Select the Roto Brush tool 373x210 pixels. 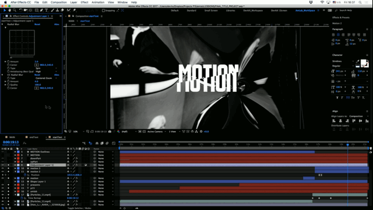(69, 10)
